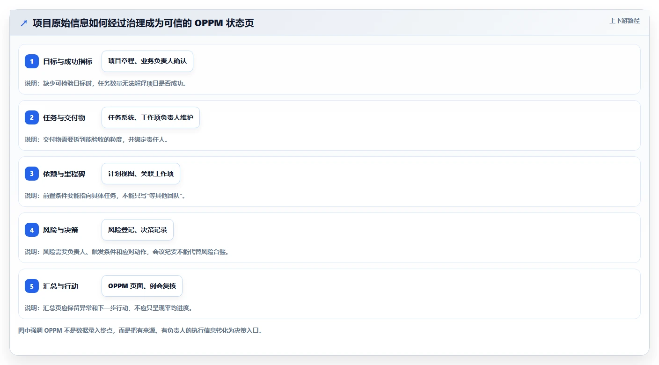Click the 目标与成功指标 step title
This screenshot has width=659, height=365.
67,61
